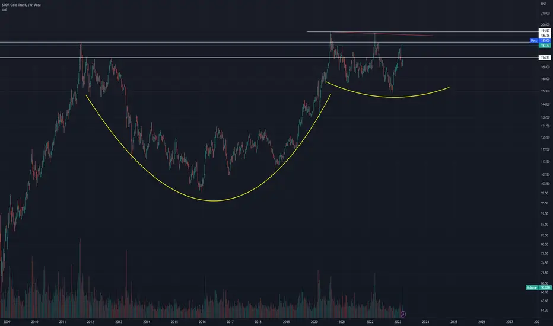This screenshot has width=553, height=326.
Task: Click the 2009 label on time axis
Action: 7,322
